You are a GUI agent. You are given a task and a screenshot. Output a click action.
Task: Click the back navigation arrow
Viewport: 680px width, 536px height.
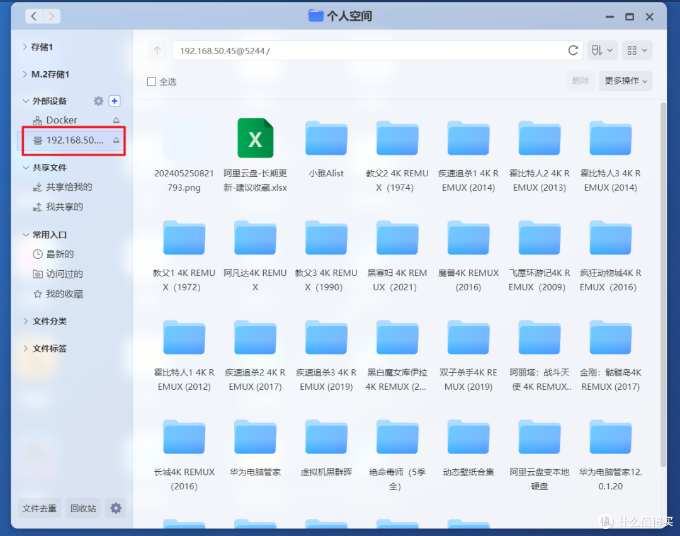pyautogui.click(x=34, y=16)
